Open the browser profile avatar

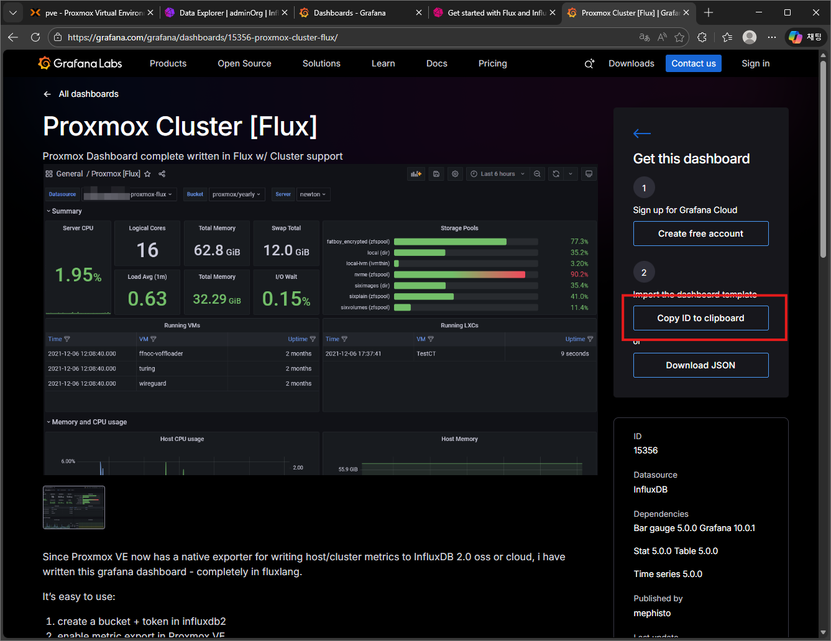(x=750, y=37)
